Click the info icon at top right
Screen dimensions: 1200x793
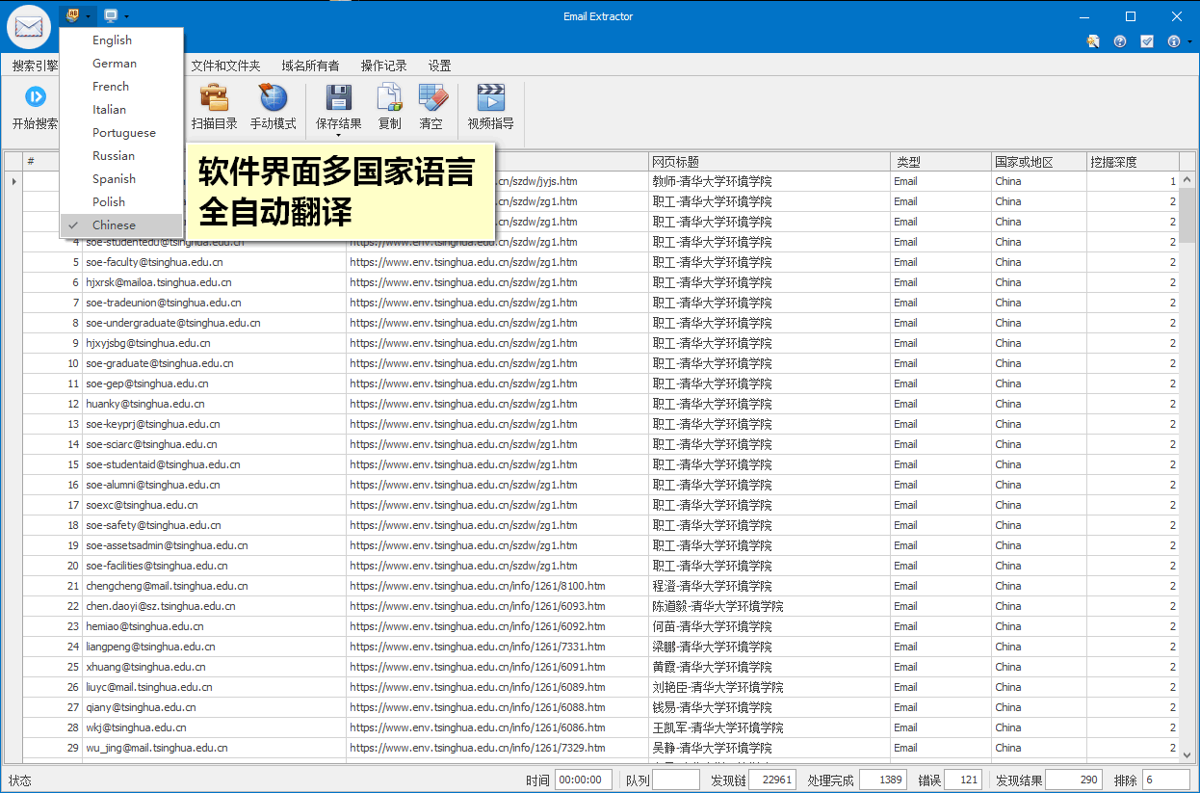1174,41
